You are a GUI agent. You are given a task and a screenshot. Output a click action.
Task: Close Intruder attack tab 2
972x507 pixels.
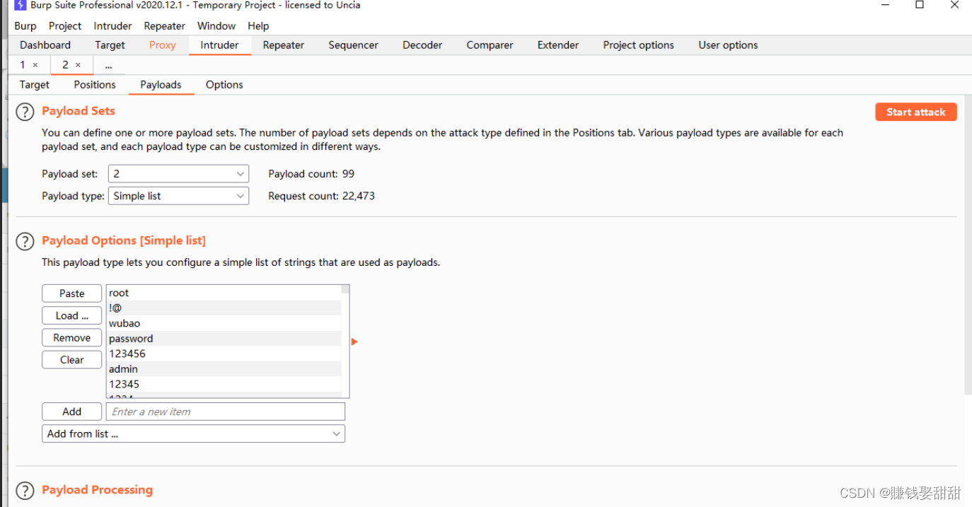tap(78, 65)
